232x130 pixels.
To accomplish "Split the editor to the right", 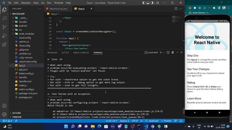I will [176, 9].
